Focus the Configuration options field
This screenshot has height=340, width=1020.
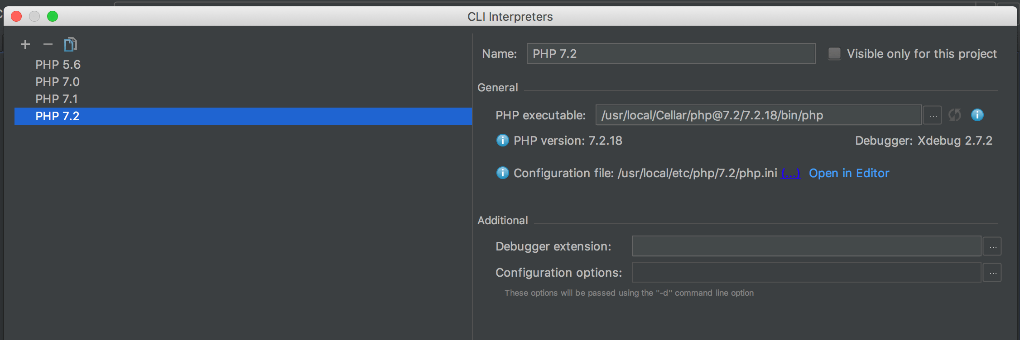(x=806, y=272)
